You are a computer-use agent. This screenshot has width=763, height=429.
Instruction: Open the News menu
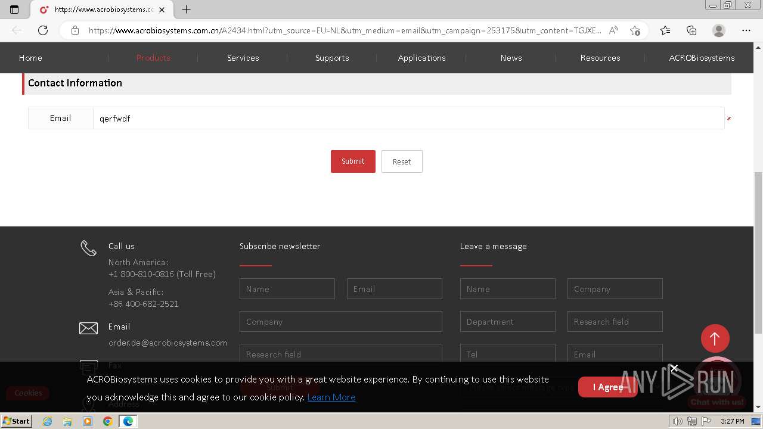[x=511, y=58]
